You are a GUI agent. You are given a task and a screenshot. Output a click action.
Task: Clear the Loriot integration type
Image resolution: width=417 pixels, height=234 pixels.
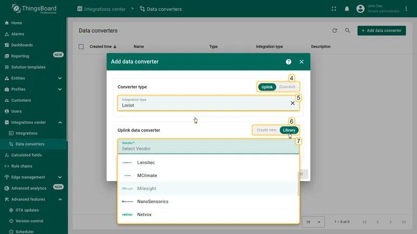coord(292,103)
